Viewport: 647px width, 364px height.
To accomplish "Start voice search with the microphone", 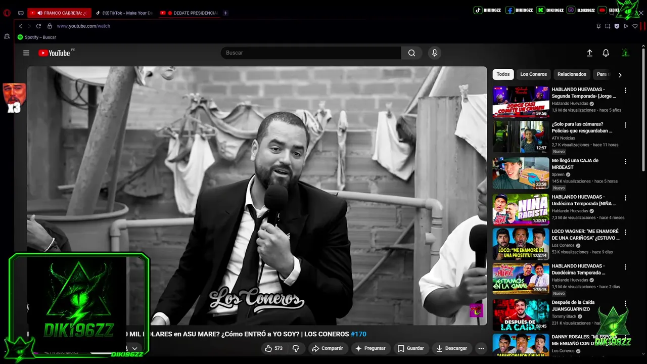I will (434, 53).
